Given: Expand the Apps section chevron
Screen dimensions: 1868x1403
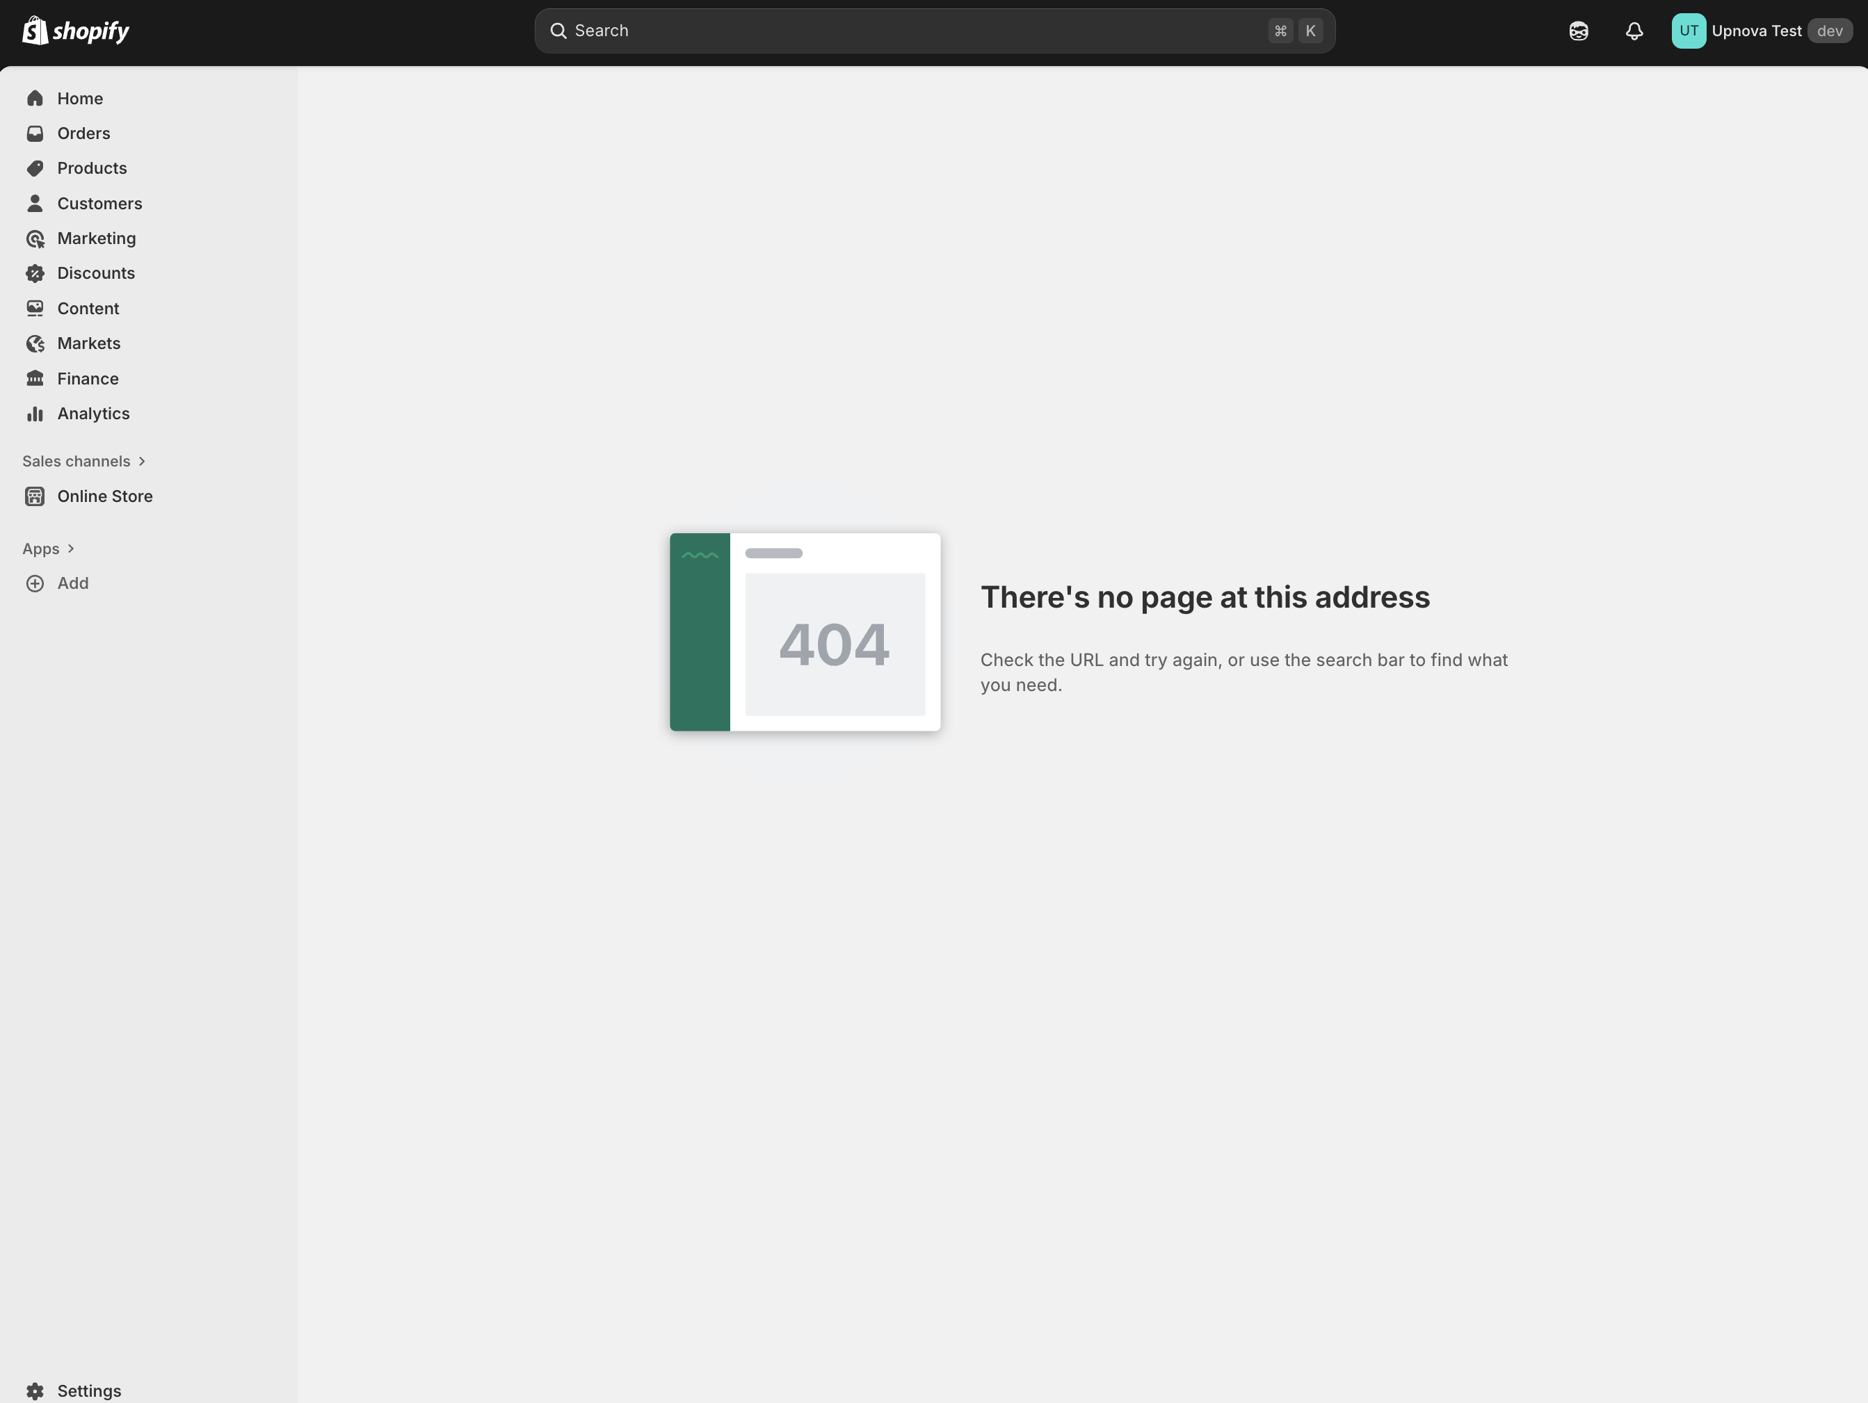Looking at the screenshot, I should (x=71, y=549).
